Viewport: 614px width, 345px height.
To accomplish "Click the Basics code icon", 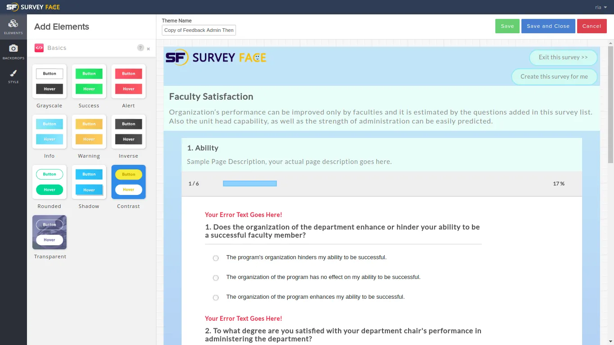I will [x=39, y=48].
